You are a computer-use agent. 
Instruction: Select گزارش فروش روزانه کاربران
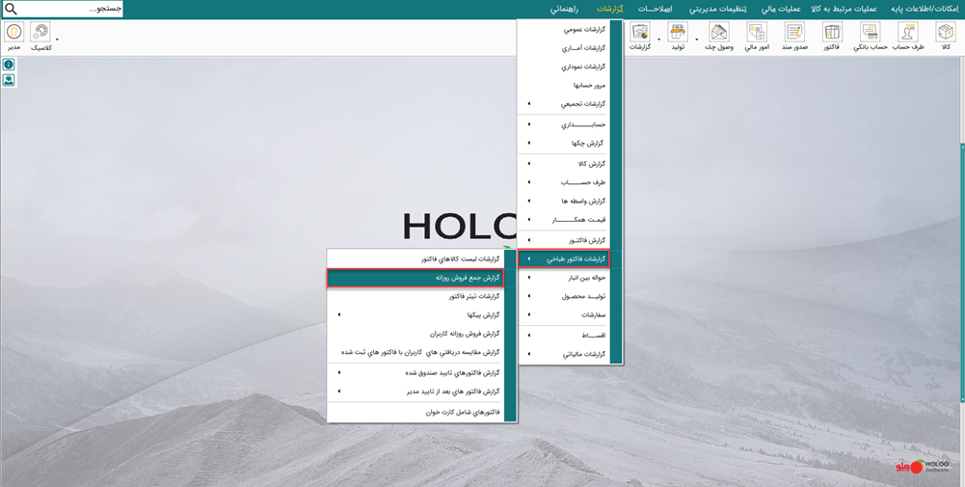pos(415,334)
